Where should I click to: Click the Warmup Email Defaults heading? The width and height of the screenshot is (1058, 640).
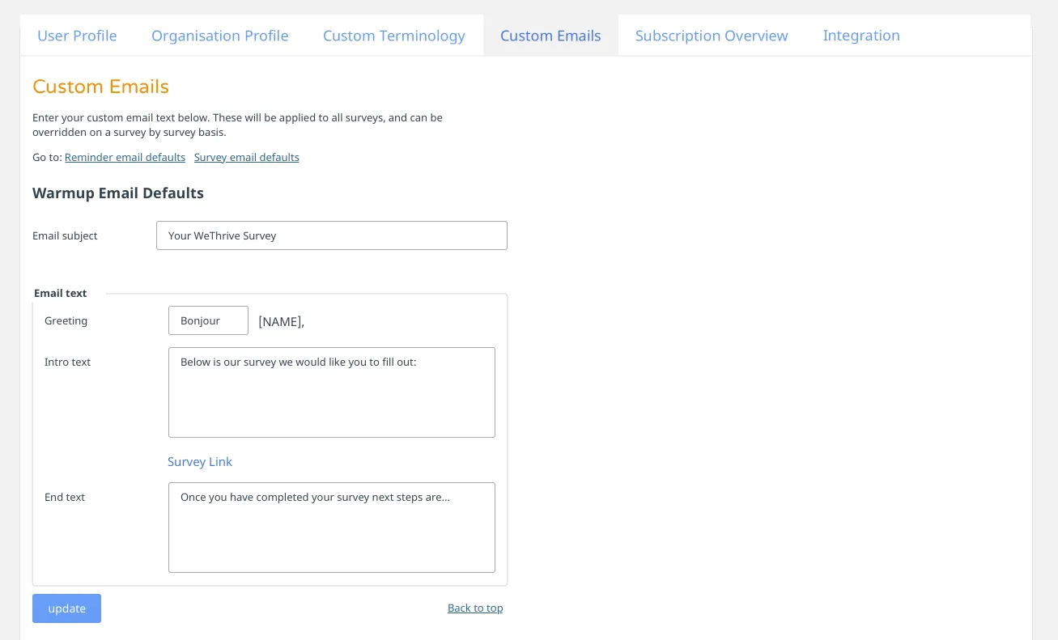(x=118, y=193)
